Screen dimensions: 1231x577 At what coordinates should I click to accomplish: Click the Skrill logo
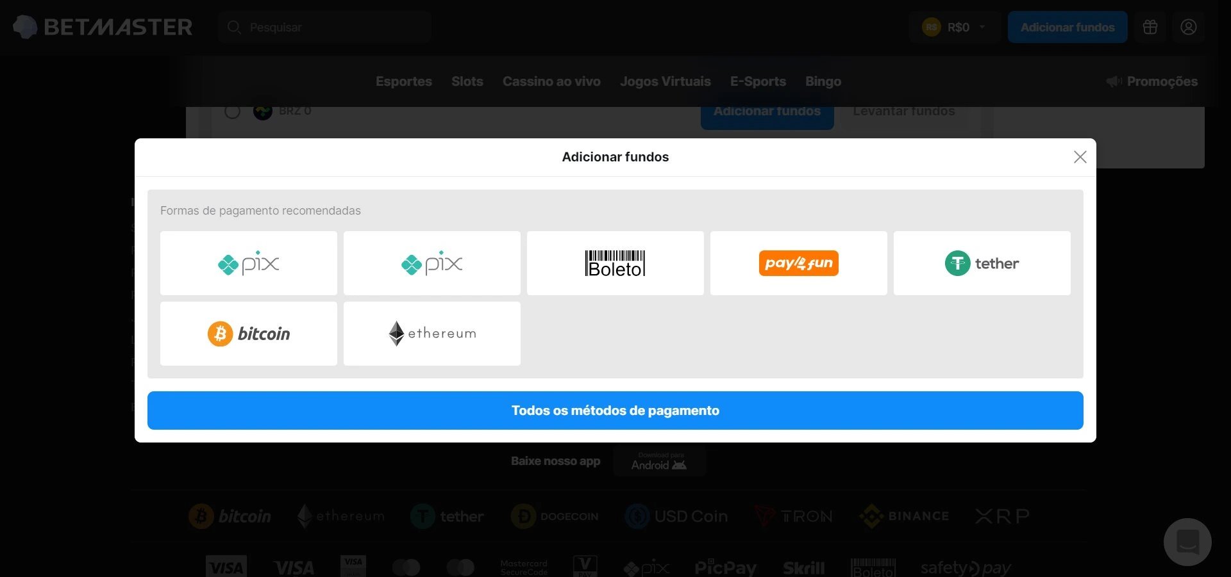pyautogui.click(x=803, y=568)
